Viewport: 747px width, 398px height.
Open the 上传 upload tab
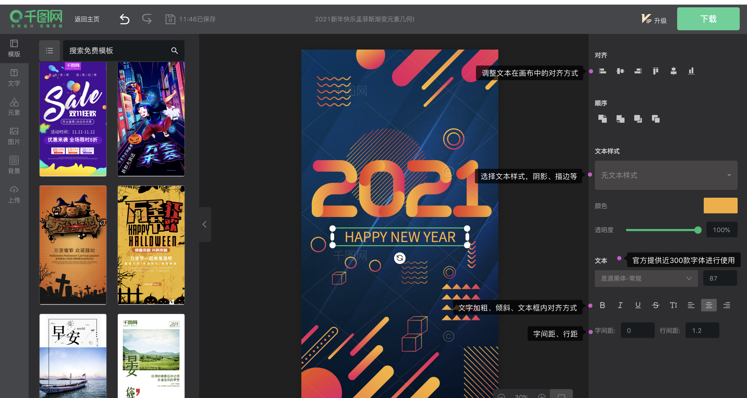14,194
